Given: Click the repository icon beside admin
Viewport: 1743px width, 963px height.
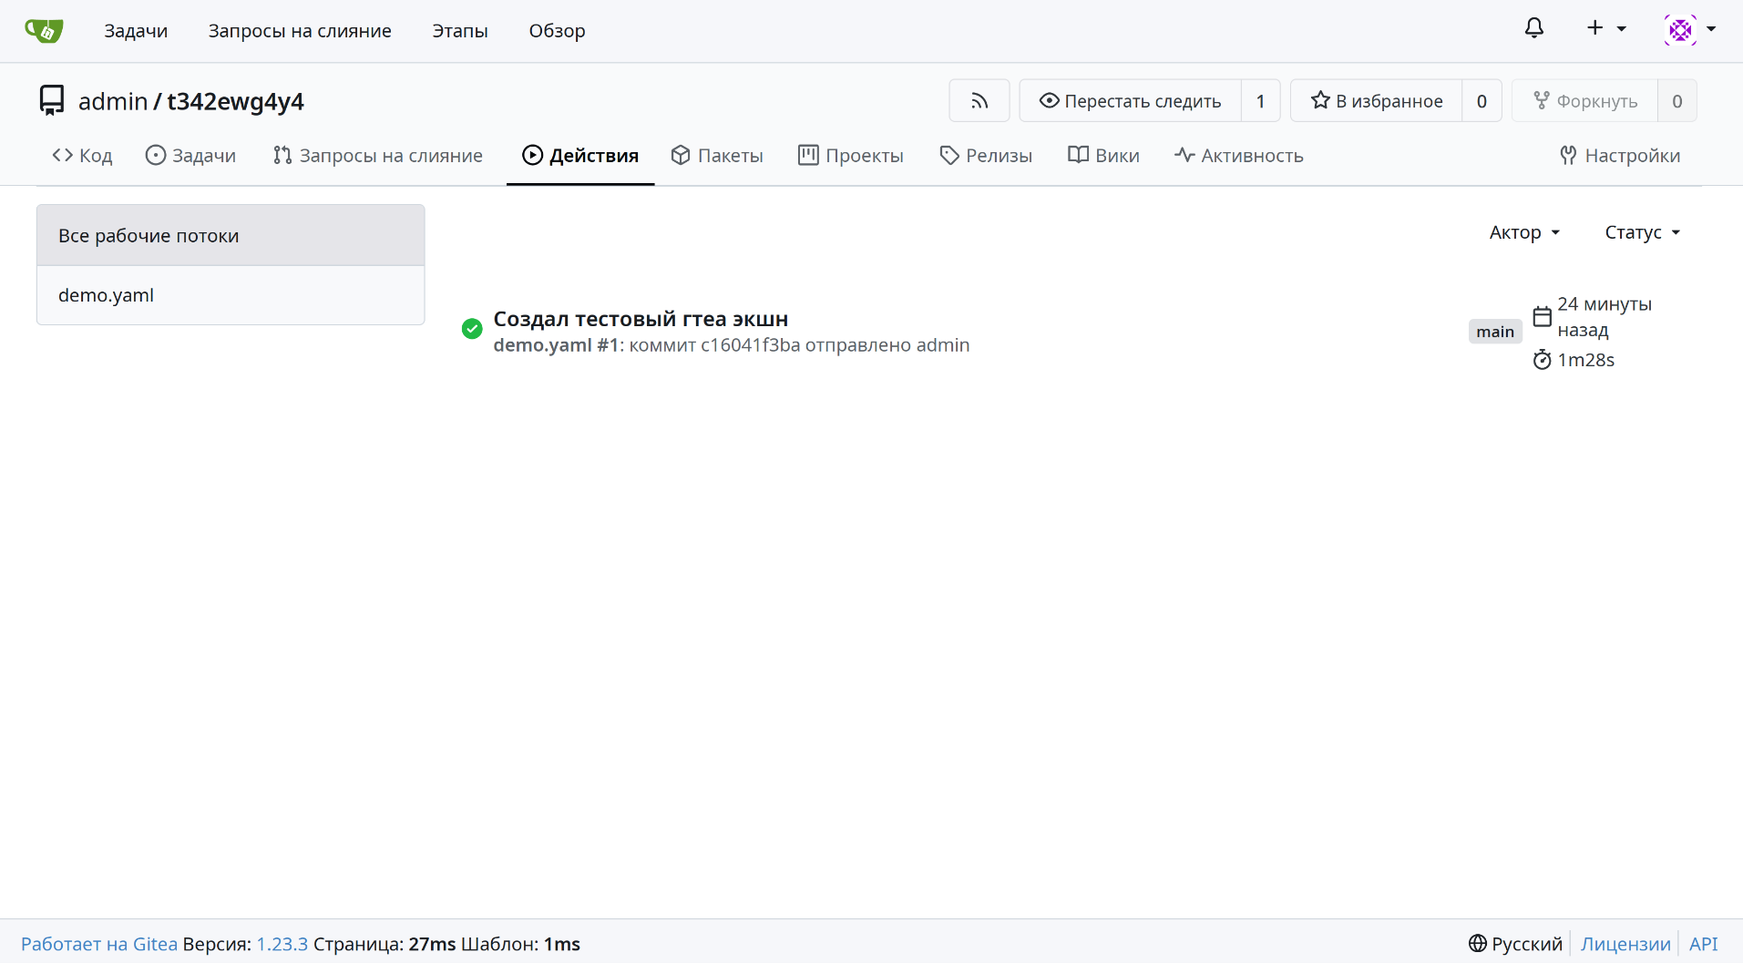Looking at the screenshot, I should pyautogui.click(x=52, y=100).
